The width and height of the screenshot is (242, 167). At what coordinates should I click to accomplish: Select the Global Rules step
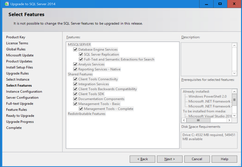(x=16, y=49)
